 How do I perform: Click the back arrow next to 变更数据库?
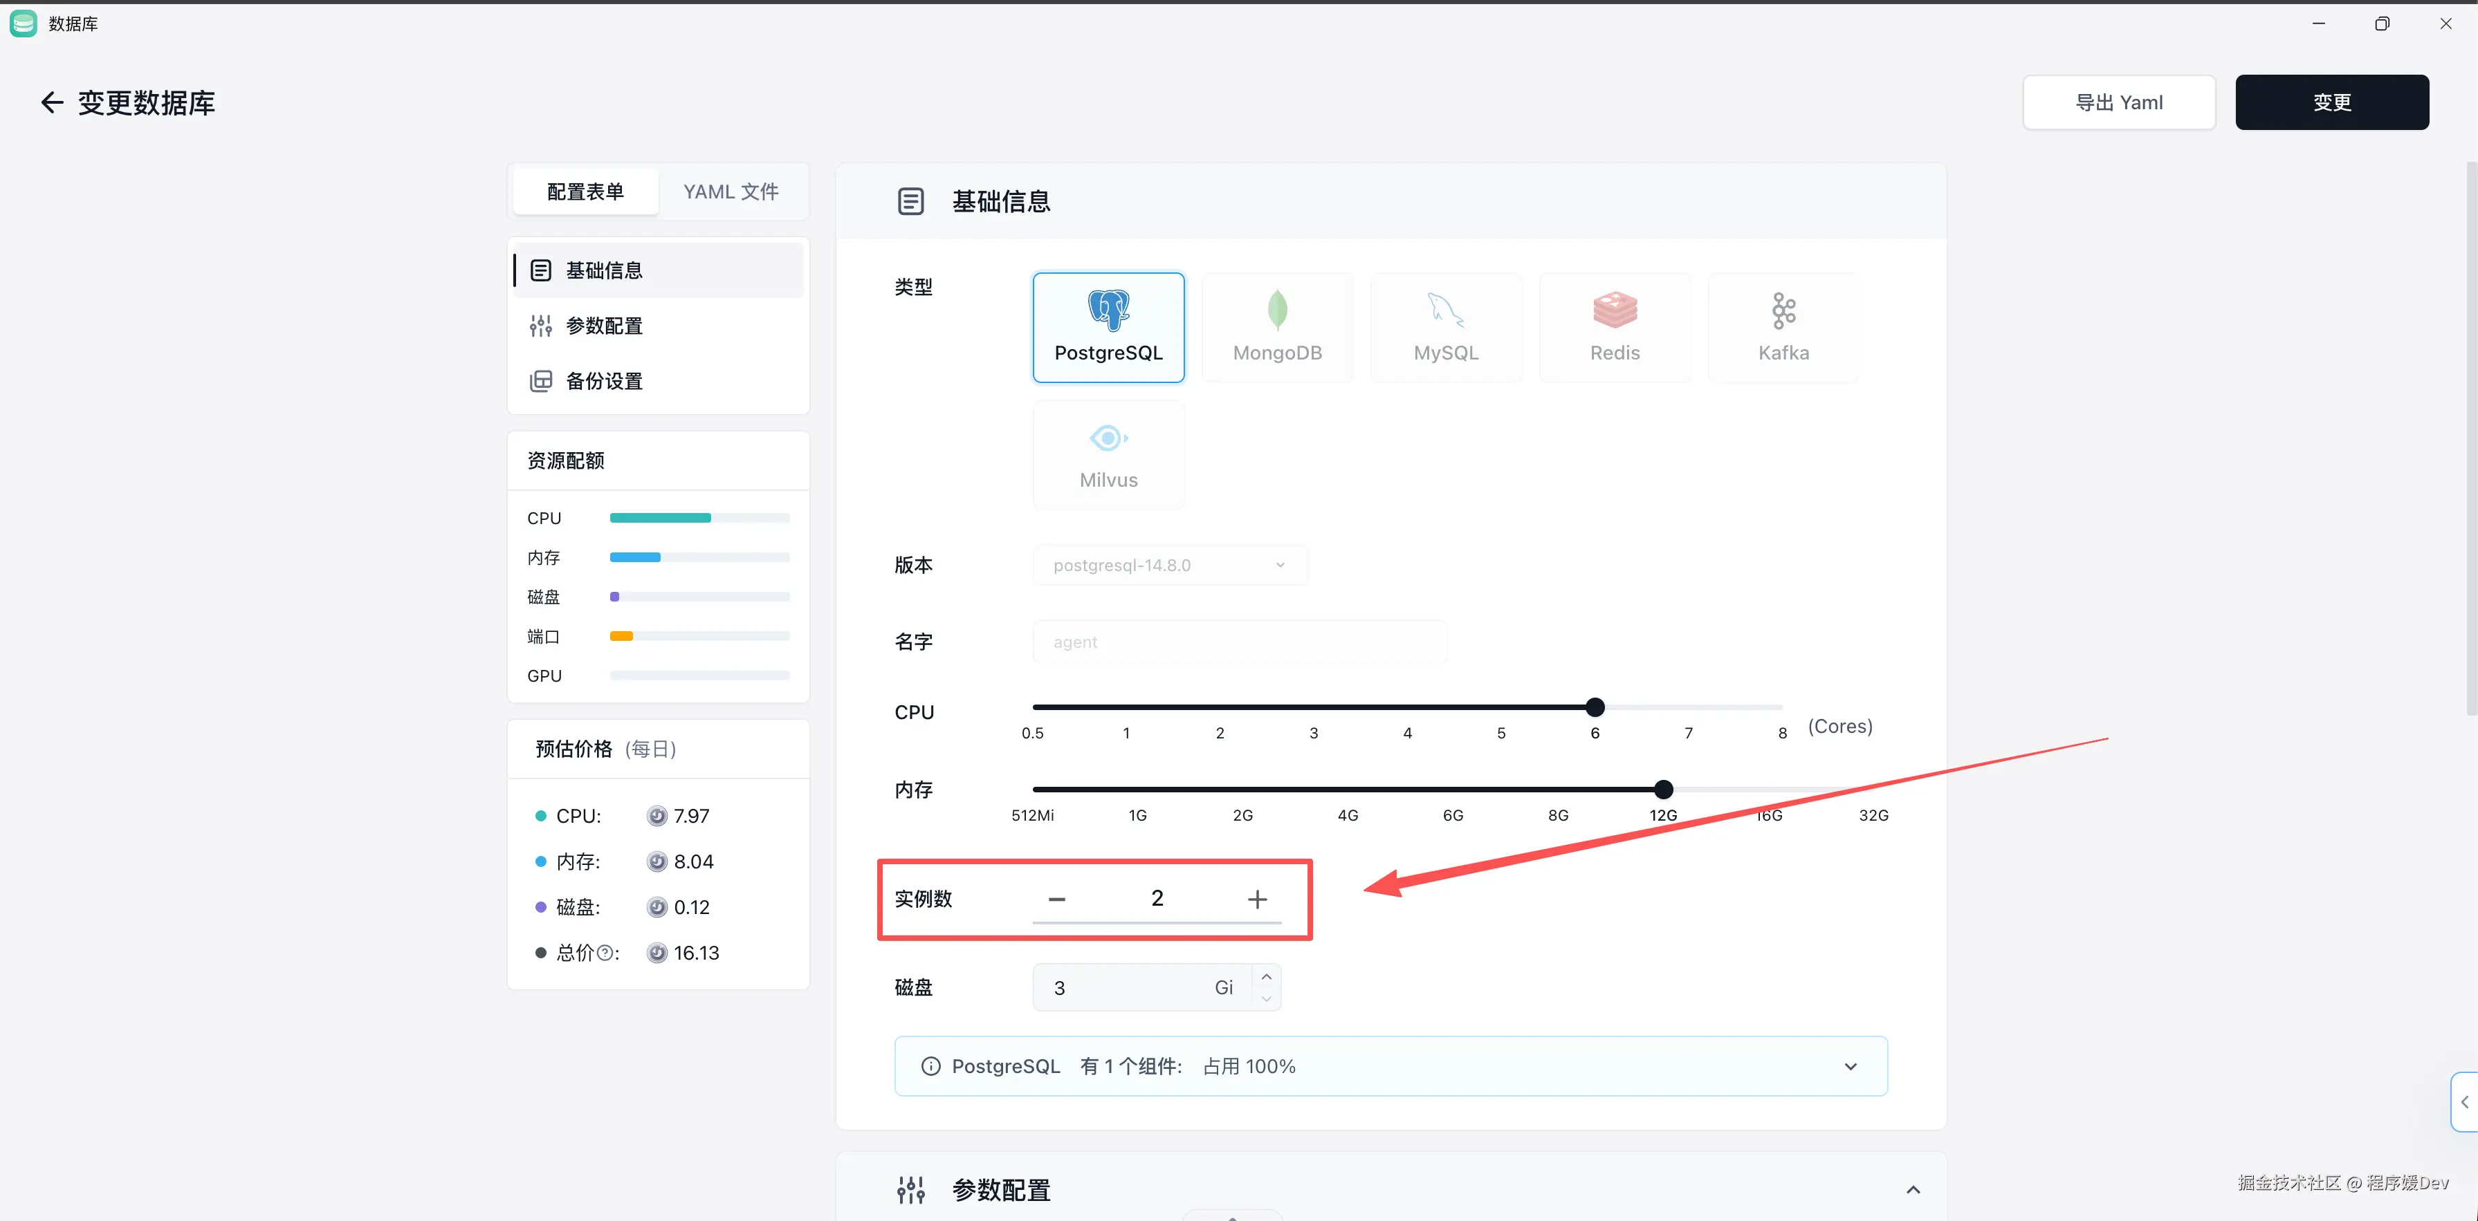tap(52, 103)
